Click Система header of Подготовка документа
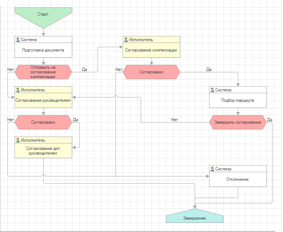 click(43, 40)
